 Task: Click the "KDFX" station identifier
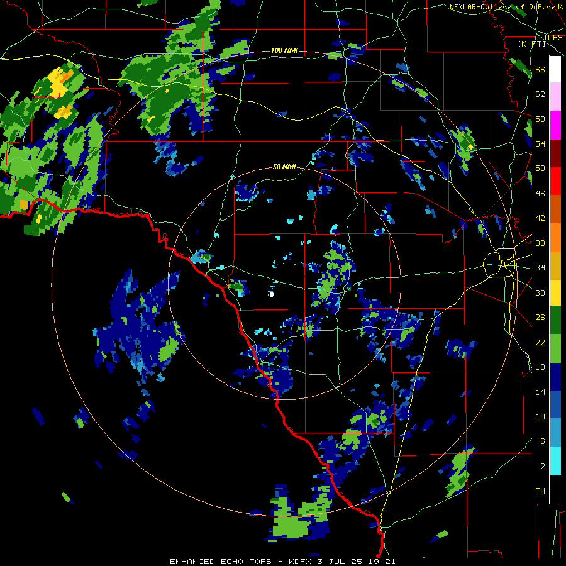tap(301, 562)
